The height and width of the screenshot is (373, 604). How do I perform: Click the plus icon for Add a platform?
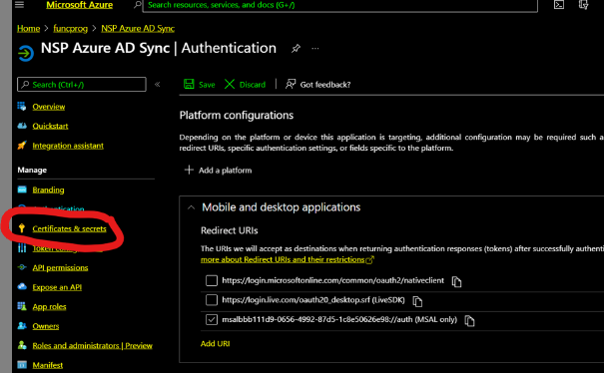(x=189, y=170)
